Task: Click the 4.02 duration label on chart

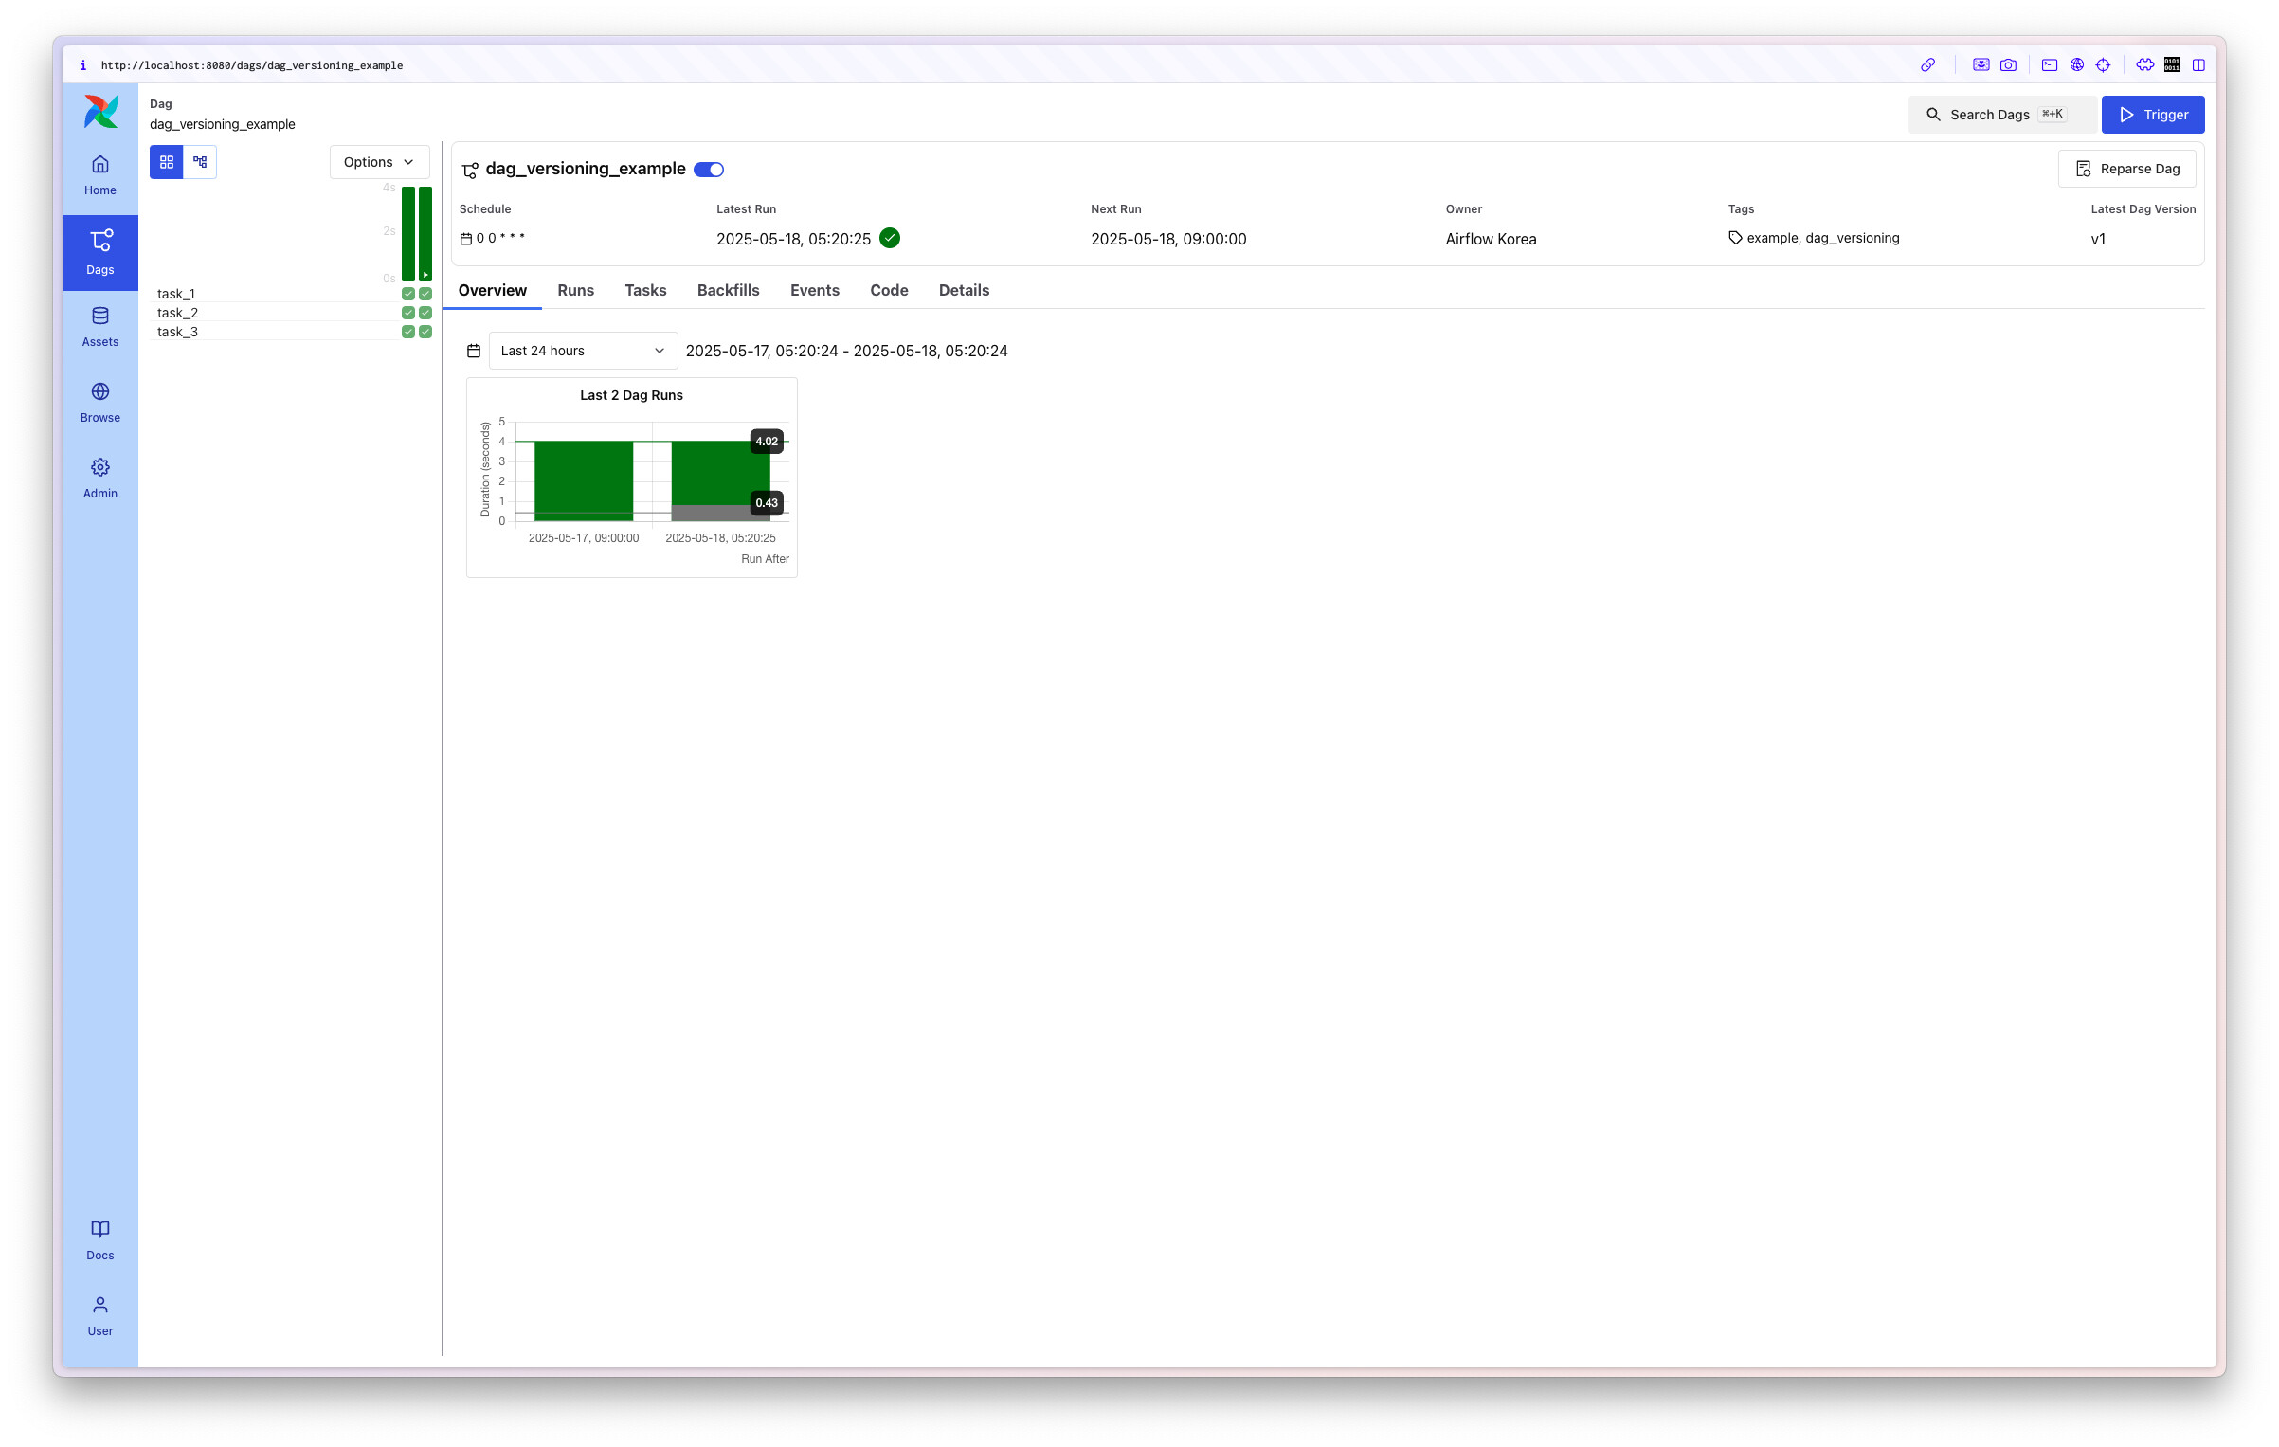Action: pyautogui.click(x=766, y=441)
